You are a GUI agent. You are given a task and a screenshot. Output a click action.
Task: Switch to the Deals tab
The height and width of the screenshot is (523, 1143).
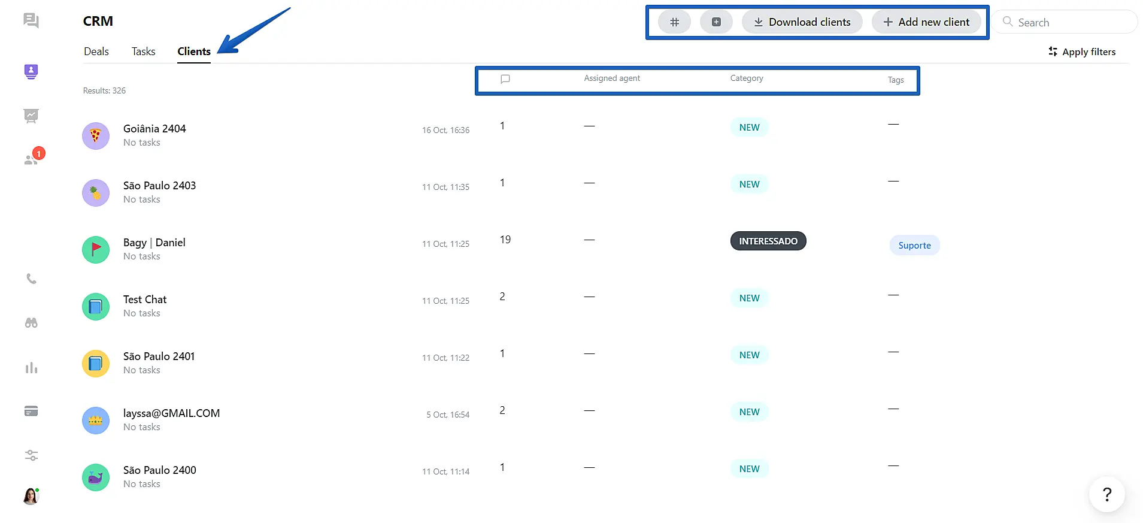click(96, 52)
